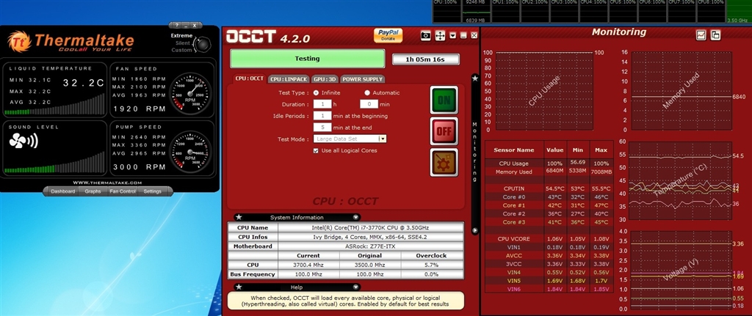Viewport: 752px width, 316px height.
Task: Click the Temperature graph
Action: point(681,180)
